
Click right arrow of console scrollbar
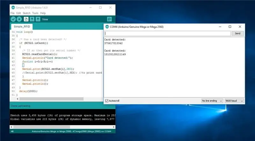point(113,127)
